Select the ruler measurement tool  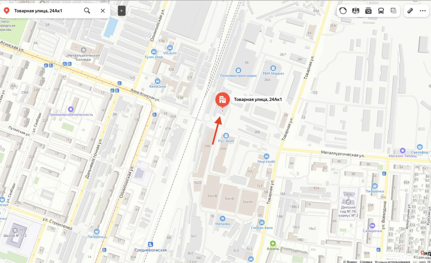(x=410, y=11)
